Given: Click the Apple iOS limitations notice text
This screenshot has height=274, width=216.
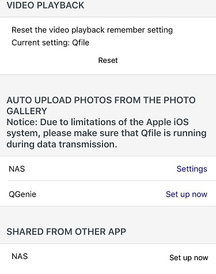Looking at the screenshot, I should tap(107, 133).
